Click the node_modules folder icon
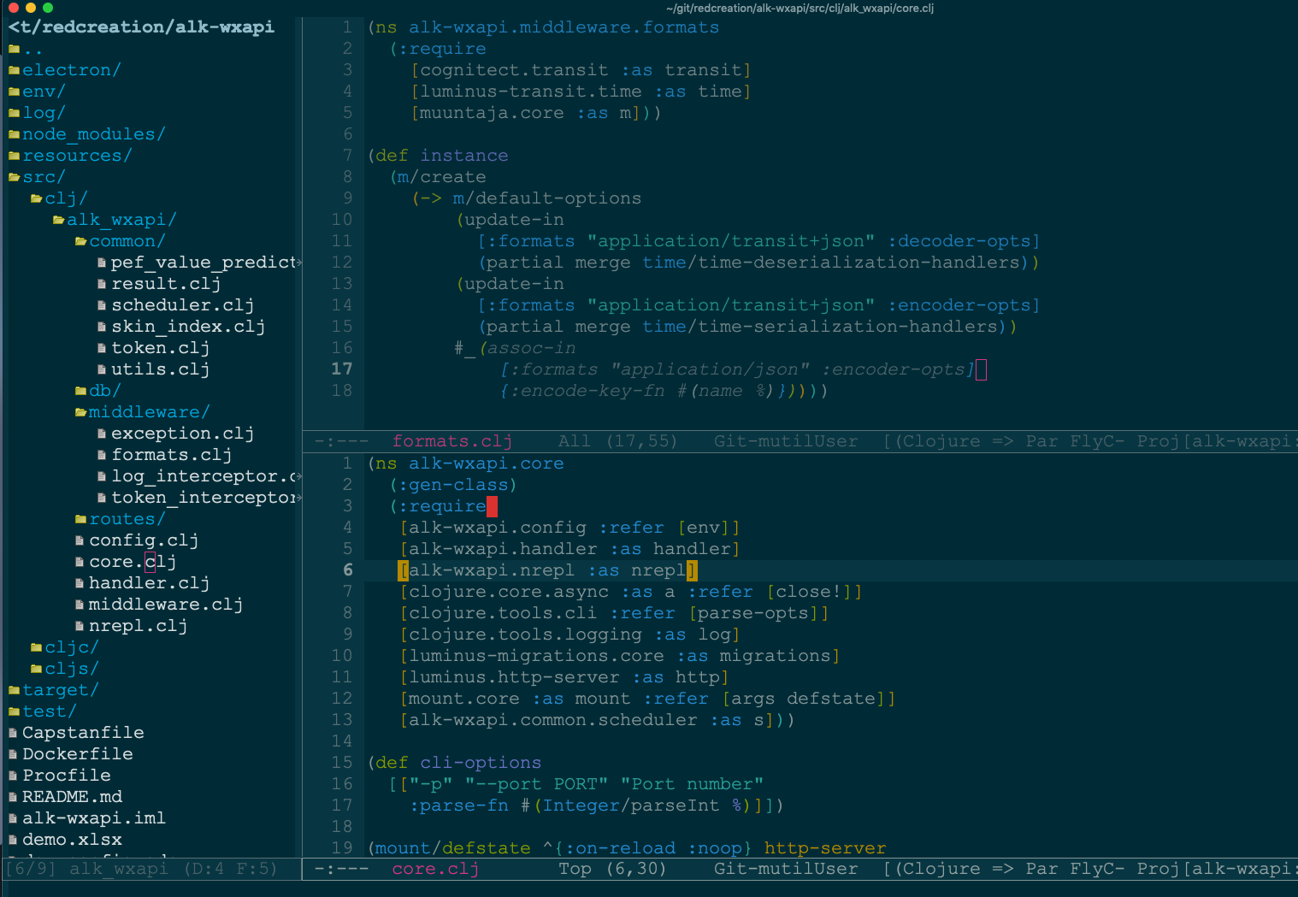 14,134
